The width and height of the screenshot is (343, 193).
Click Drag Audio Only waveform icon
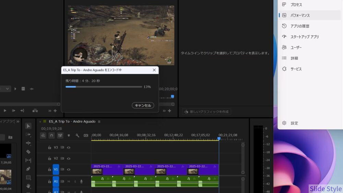coord(32,89)
